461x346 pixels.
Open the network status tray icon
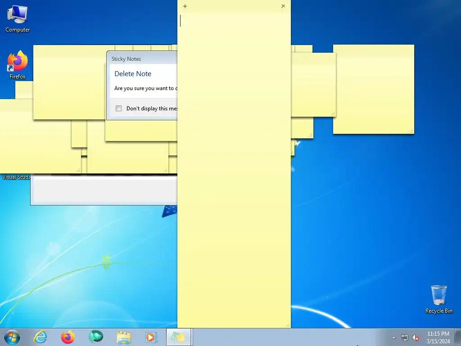tap(405, 337)
